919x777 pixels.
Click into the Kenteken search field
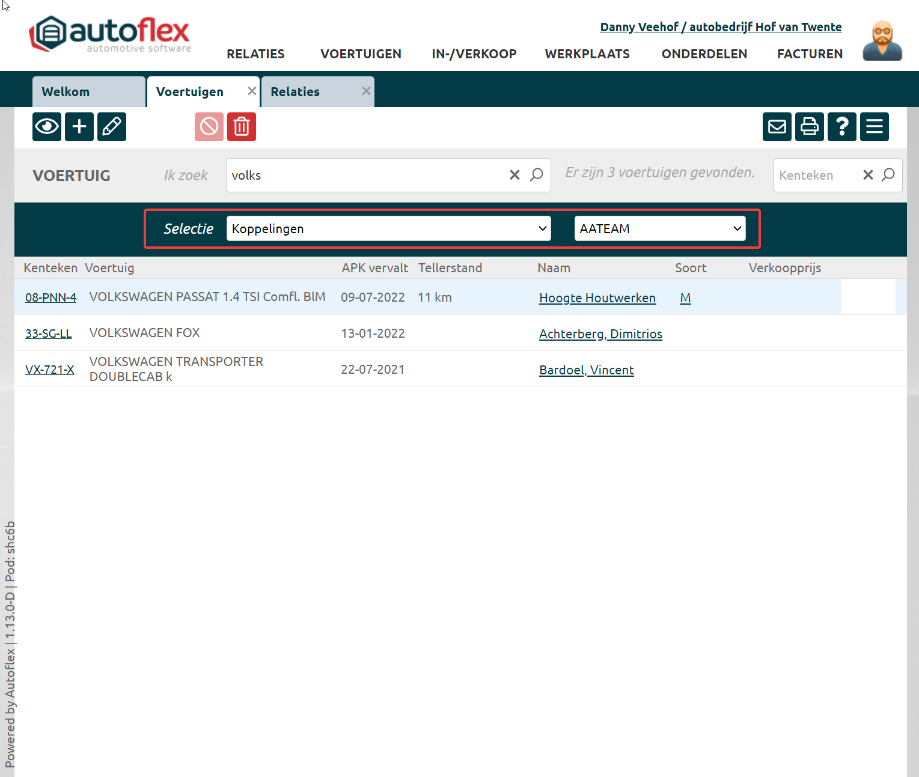[x=814, y=175]
